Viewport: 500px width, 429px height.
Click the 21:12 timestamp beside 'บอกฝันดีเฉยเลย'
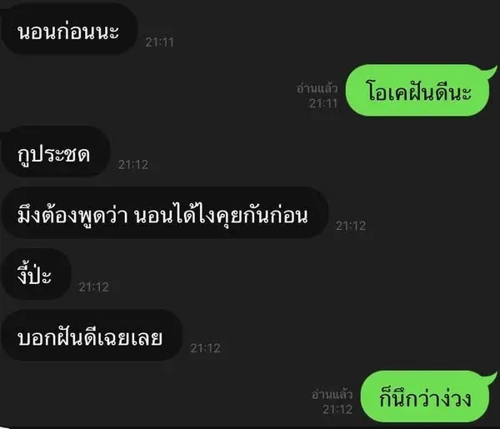click(205, 348)
